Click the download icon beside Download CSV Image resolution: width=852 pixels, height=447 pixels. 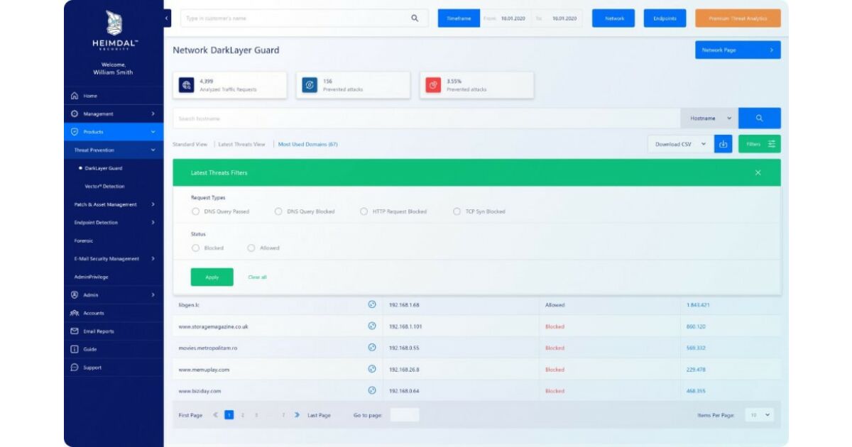click(723, 144)
